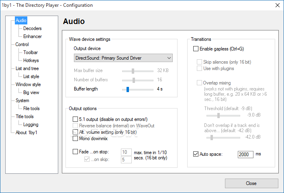Enable 5.1 output checkbox
Viewport: 284px width, 193px height.
[x=75, y=119]
